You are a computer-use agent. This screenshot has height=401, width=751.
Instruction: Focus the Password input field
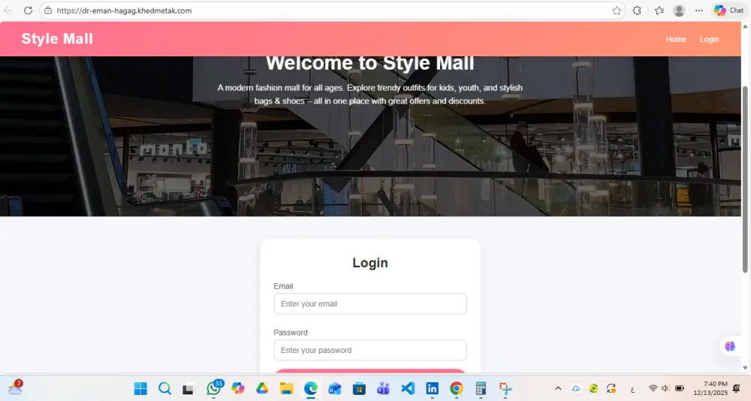[x=370, y=350]
